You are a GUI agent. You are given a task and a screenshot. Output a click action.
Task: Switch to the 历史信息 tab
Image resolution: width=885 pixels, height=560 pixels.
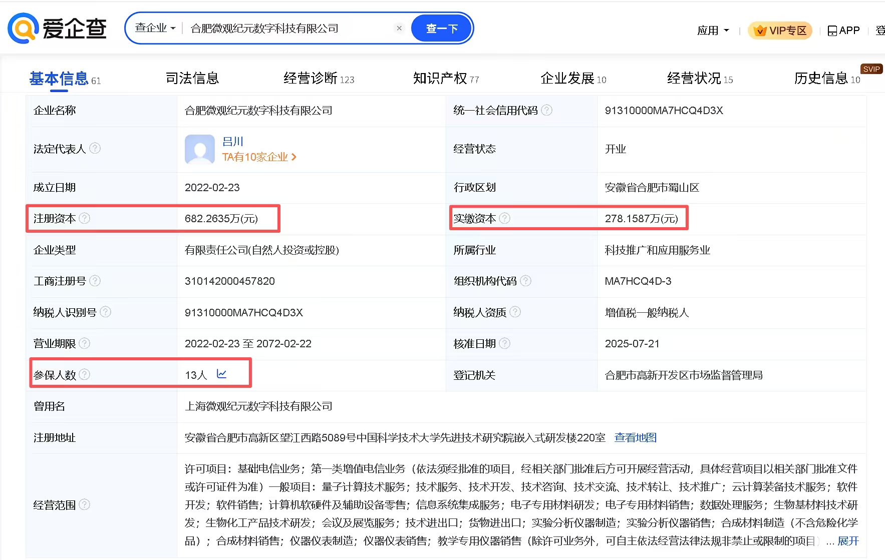pos(827,78)
